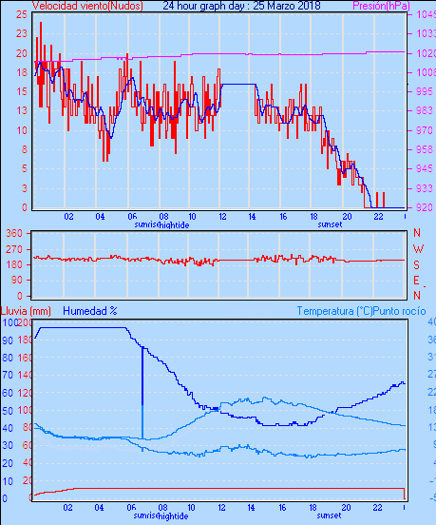Click the faded 'Windchill' legend label
436x525 pixels.
pyautogui.click(x=251, y=311)
